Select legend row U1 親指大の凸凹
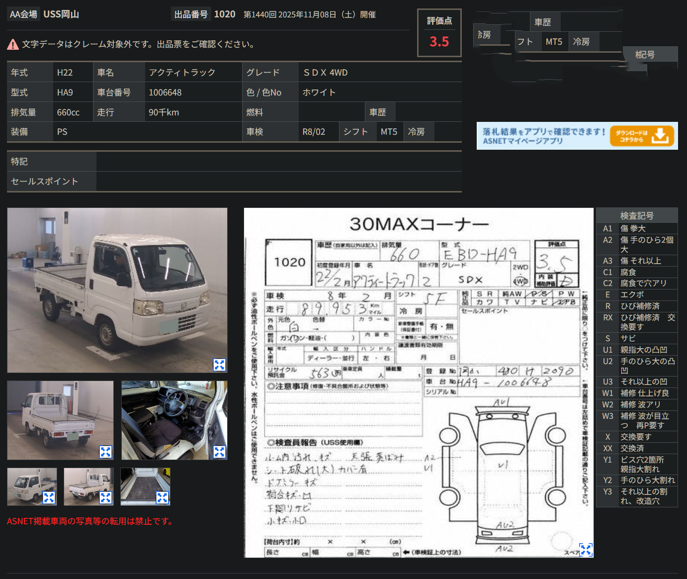This screenshot has width=687, height=579. coord(637,350)
